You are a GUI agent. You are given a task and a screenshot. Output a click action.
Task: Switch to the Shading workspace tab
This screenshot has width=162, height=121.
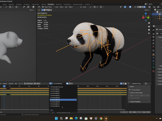44,4
